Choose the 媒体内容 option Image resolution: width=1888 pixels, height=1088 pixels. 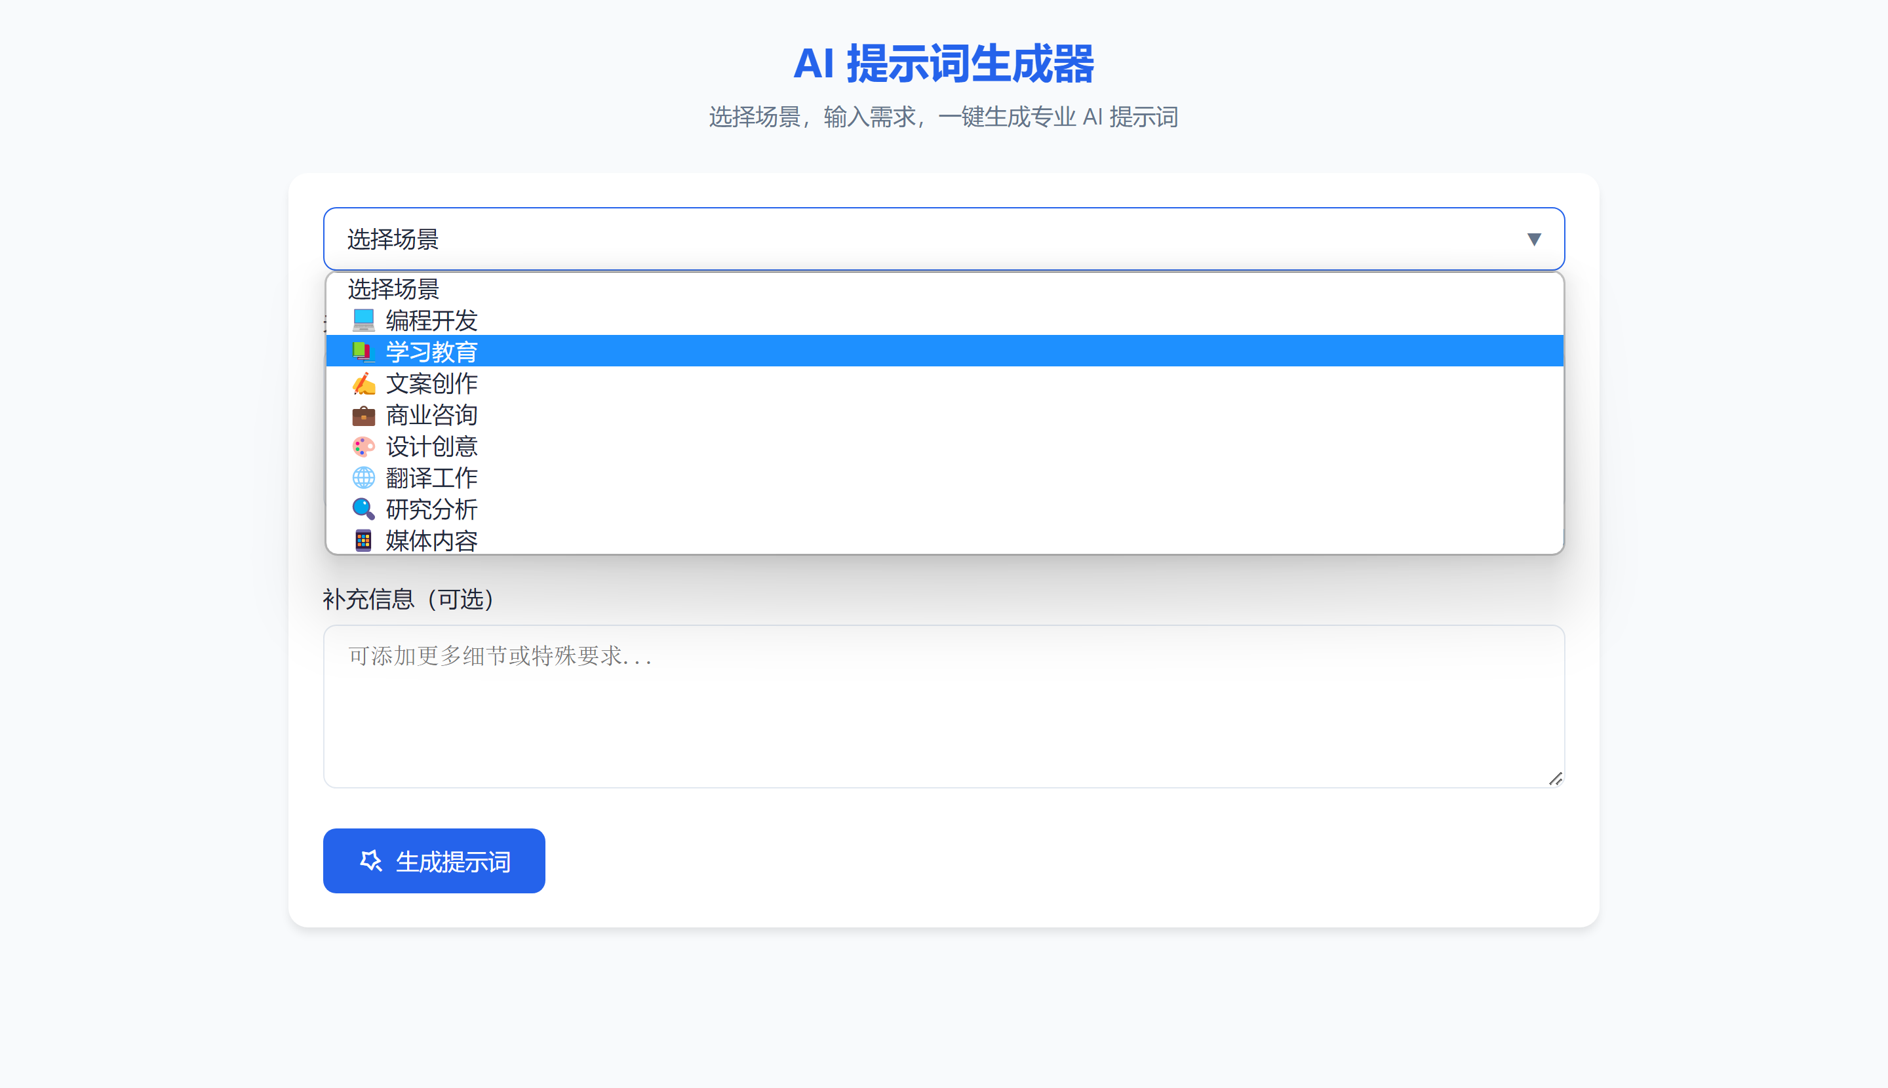(944, 539)
